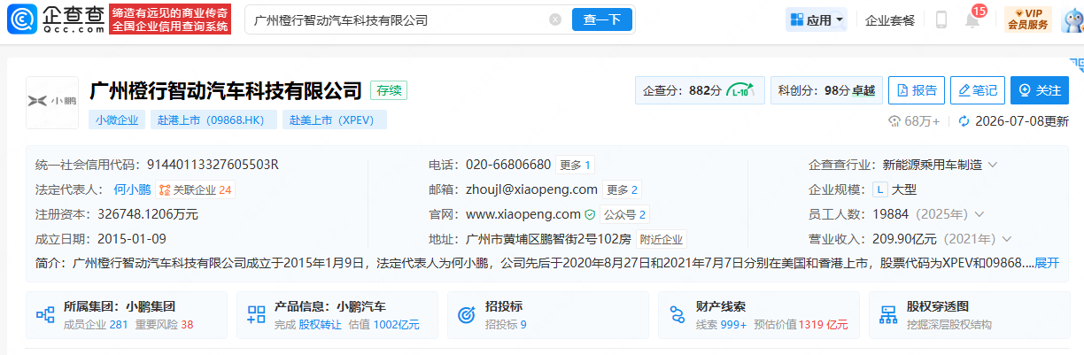Open notifications bell with 15 badge
The width and height of the screenshot is (1084, 355).
click(973, 19)
